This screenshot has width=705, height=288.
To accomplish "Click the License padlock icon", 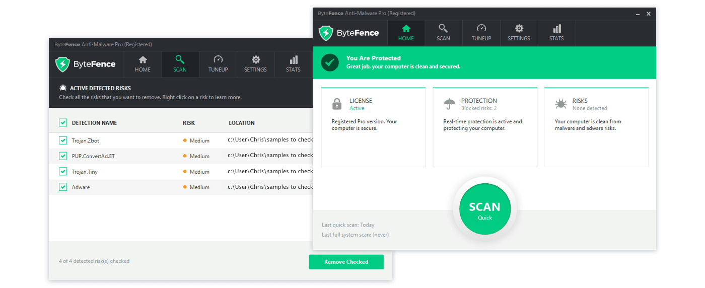I will pyautogui.click(x=337, y=104).
